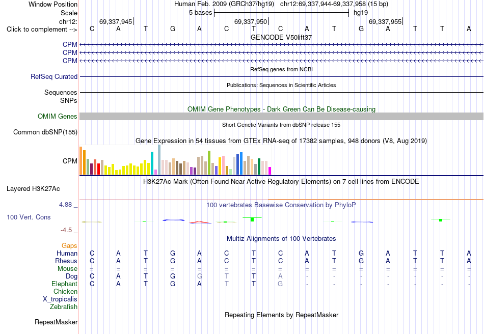Click the X_tropicalis alignment row label
Screen dimensions: 484x334
click(x=60, y=299)
